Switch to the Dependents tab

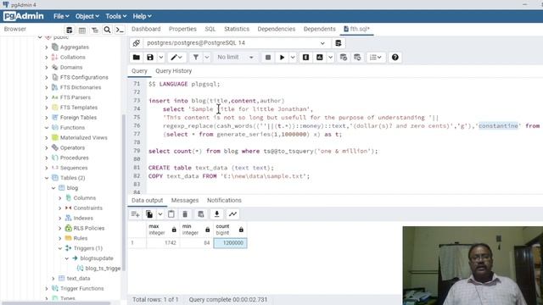pos(319,29)
